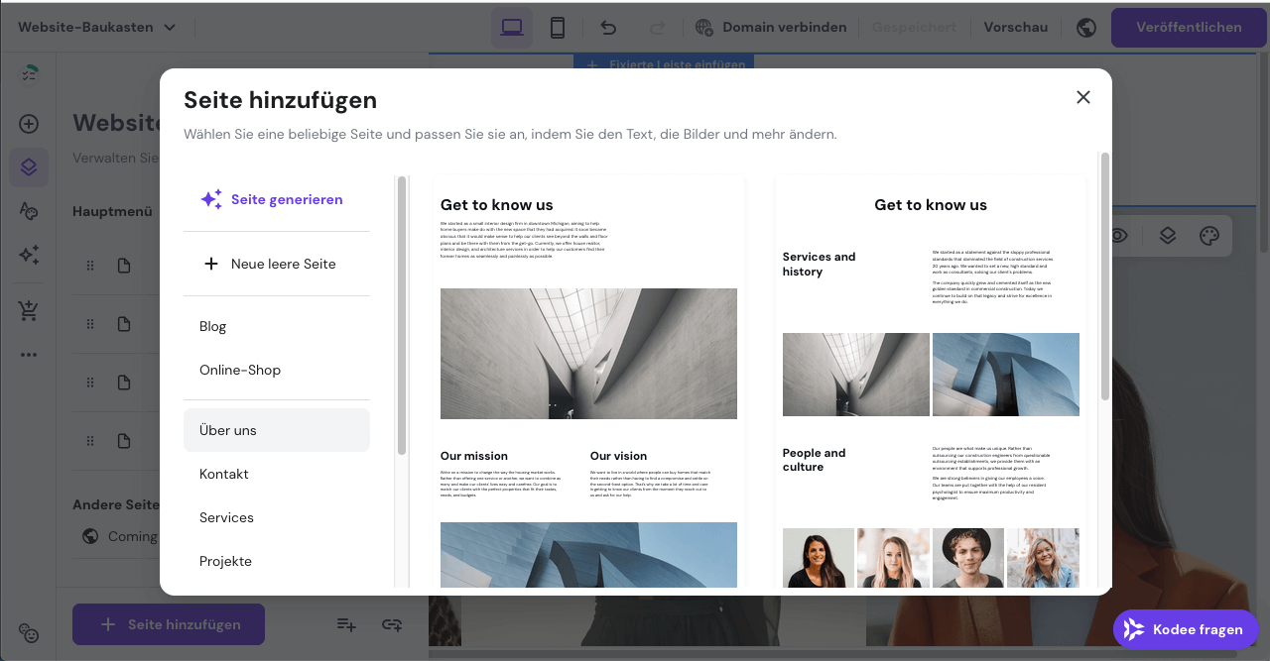The height and width of the screenshot is (661, 1270).
Task: Click the Coming soon page globe icon
Action: [90, 536]
